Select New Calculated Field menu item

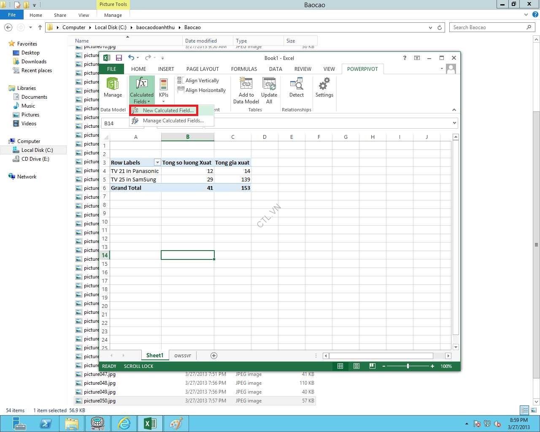coord(168,111)
